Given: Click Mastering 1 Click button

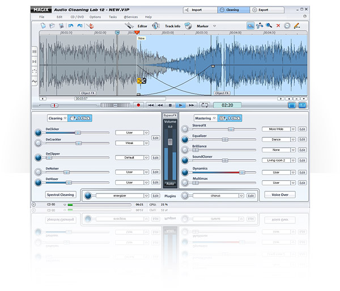Looking at the screenshot, I should click(230, 118).
